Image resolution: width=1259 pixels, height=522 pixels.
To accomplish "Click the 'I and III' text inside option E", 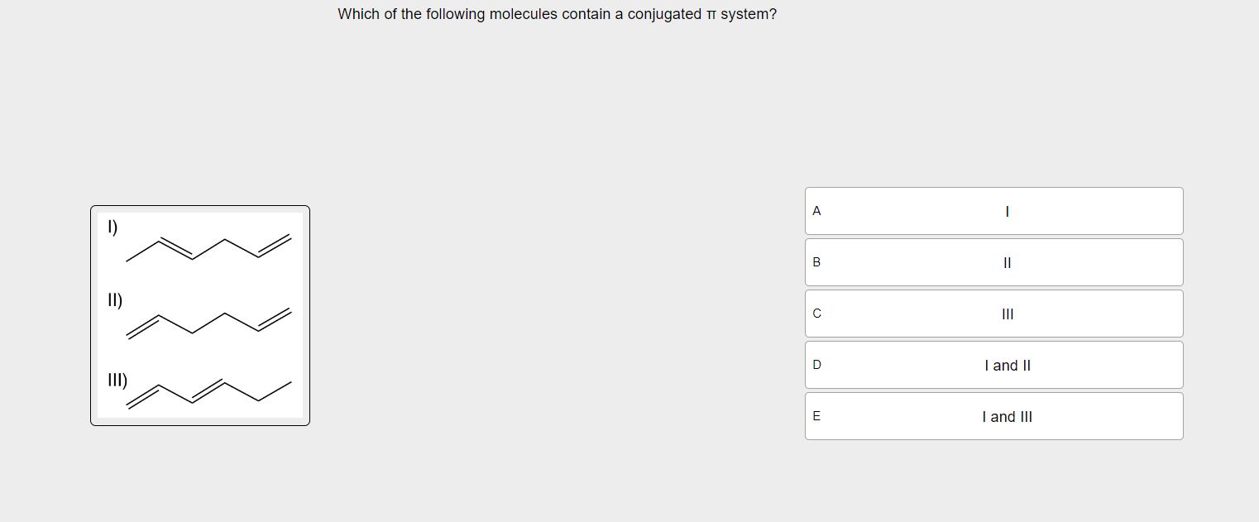I will 1006,416.
